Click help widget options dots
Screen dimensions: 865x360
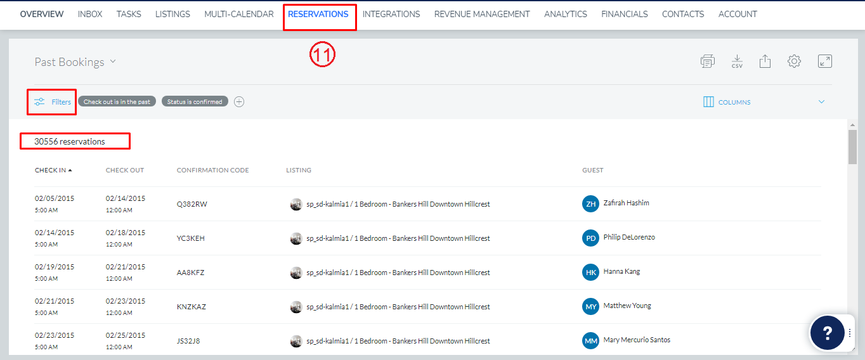point(850,333)
